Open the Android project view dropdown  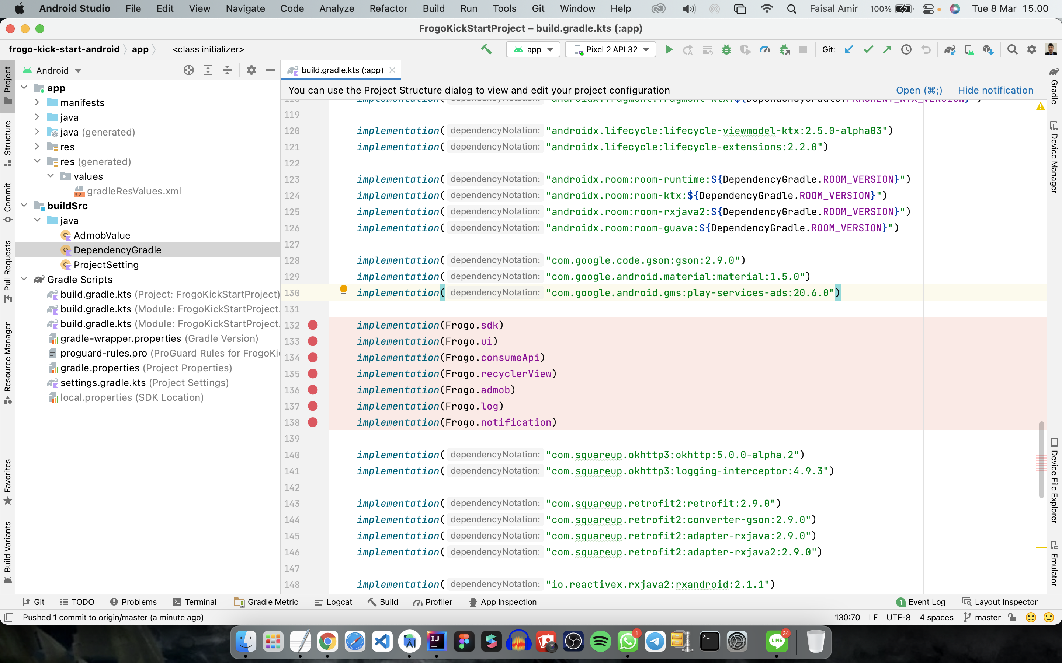coord(53,71)
